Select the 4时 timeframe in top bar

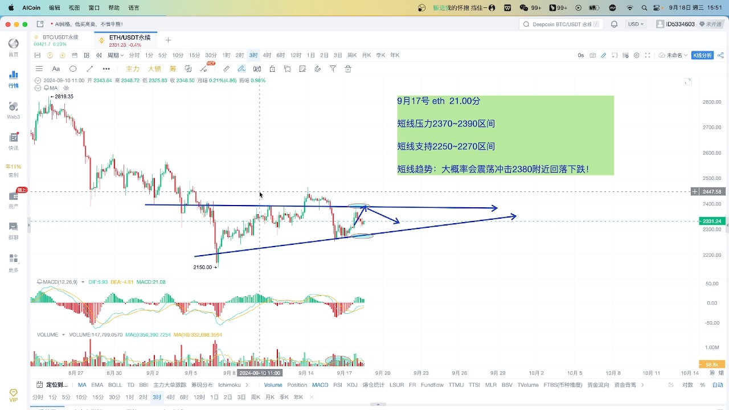pyautogui.click(x=267, y=55)
